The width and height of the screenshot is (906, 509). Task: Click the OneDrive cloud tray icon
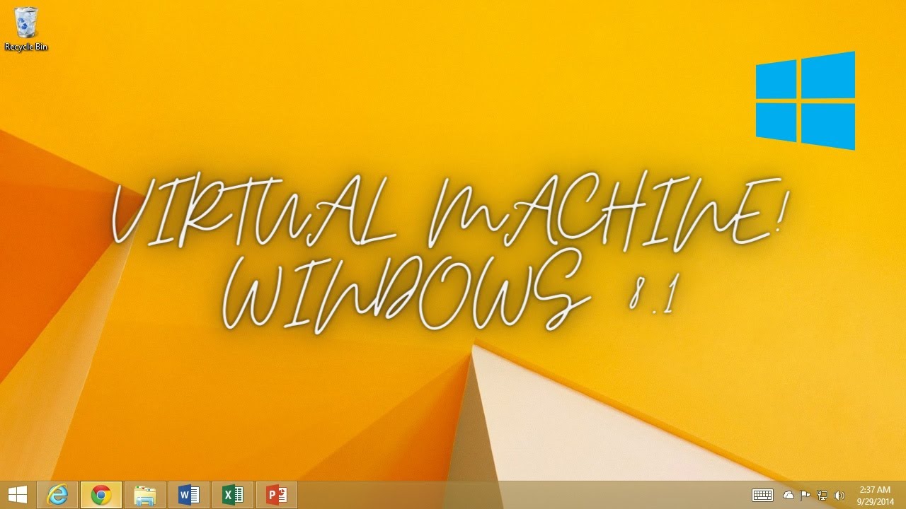(x=789, y=496)
